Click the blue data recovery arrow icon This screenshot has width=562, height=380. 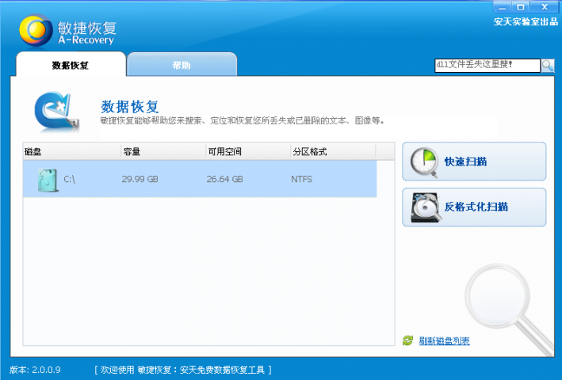(x=57, y=111)
